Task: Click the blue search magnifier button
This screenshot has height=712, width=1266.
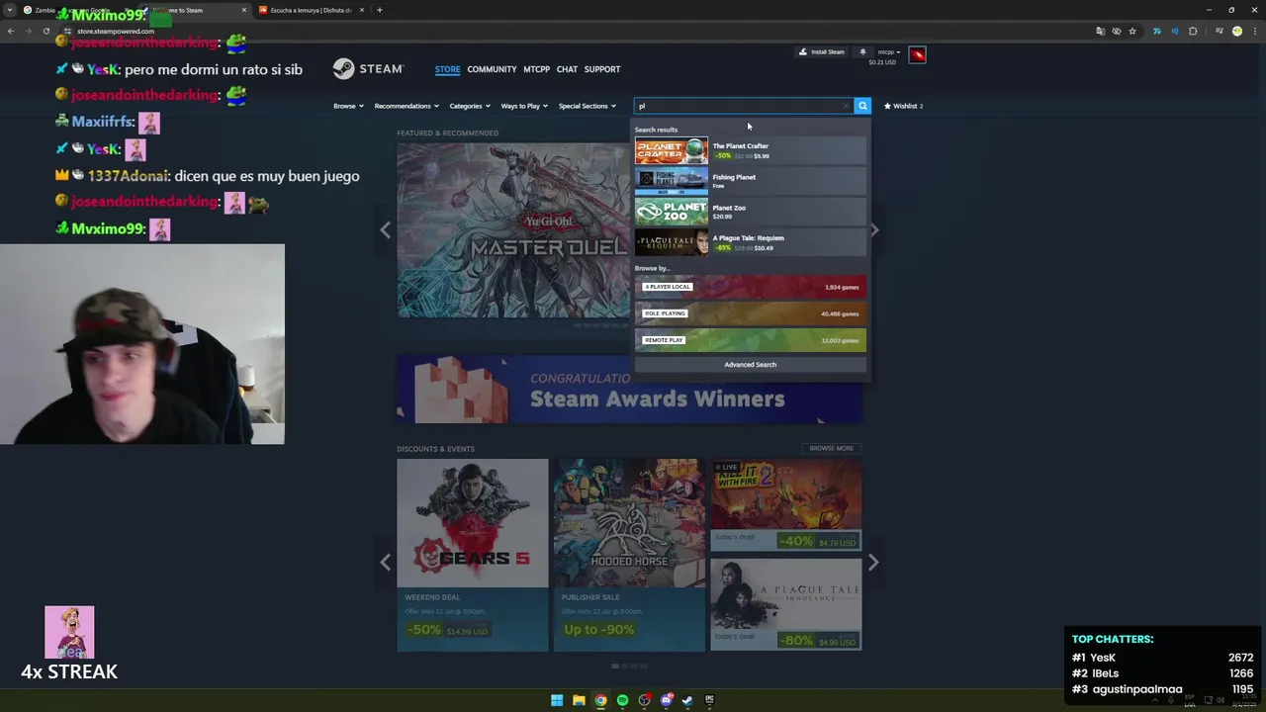Action: click(862, 106)
